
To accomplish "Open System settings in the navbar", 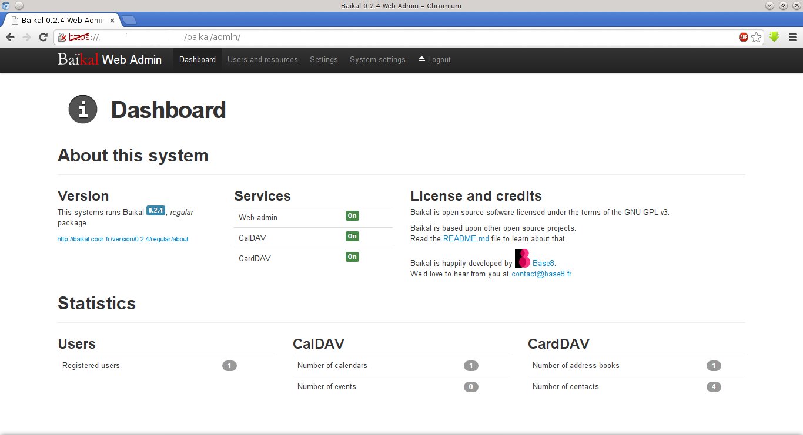I will click(x=377, y=60).
